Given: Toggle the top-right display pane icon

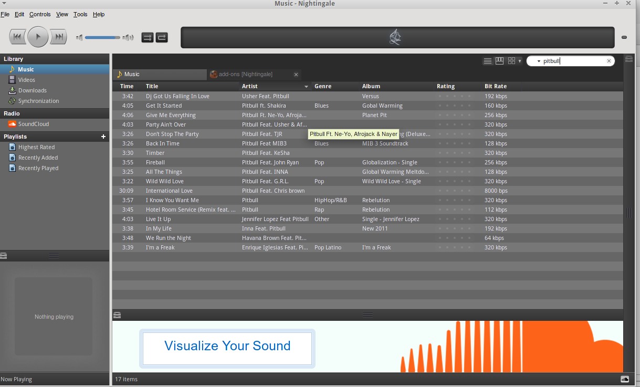Looking at the screenshot, I should point(628,59).
